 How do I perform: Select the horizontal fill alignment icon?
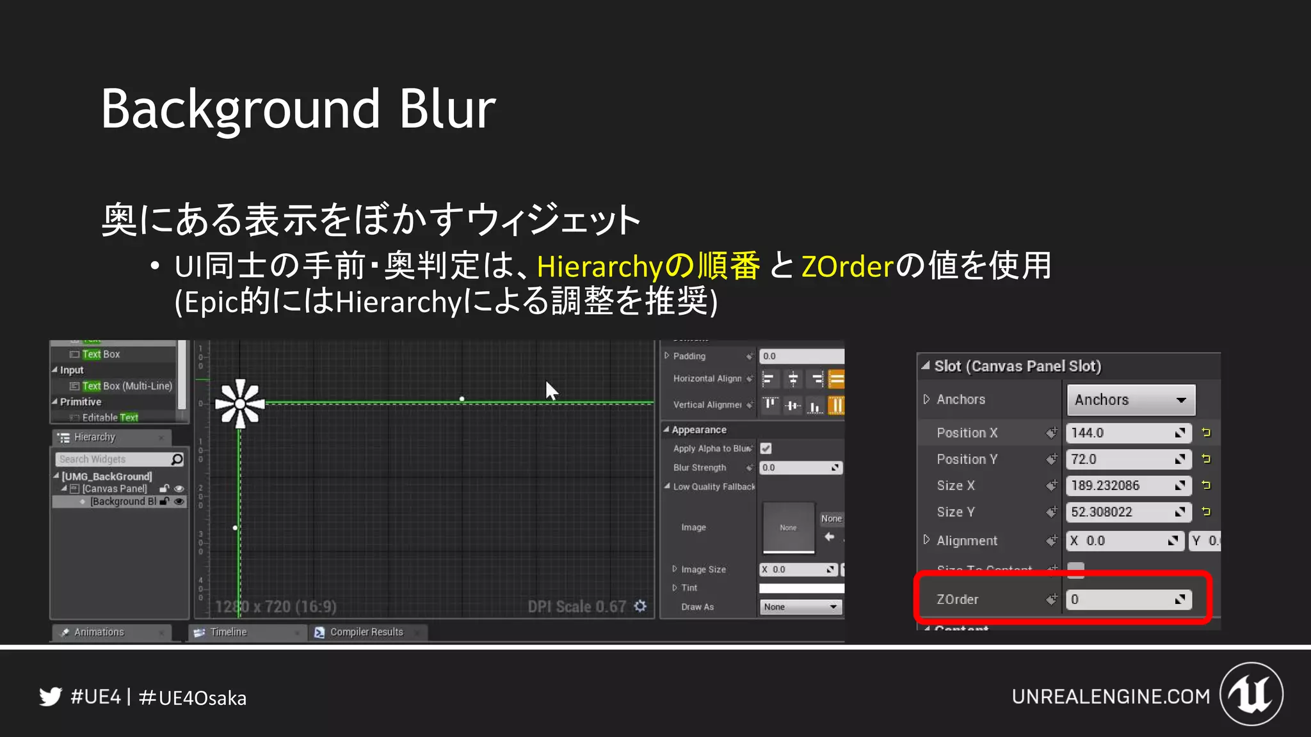tap(837, 379)
